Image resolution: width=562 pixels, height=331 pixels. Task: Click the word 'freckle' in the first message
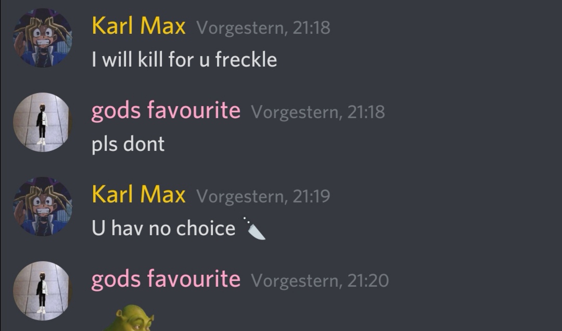[246, 59]
